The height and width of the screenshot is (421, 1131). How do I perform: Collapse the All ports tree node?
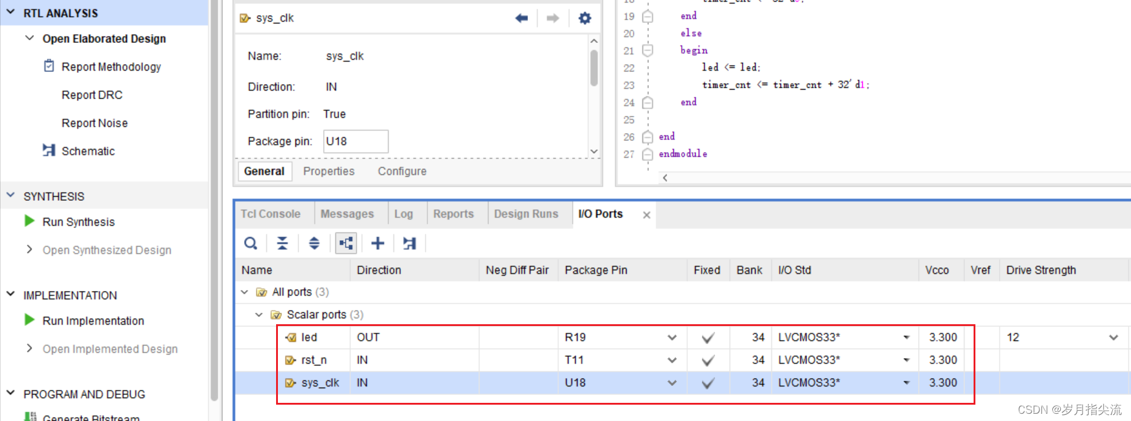point(245,292)
